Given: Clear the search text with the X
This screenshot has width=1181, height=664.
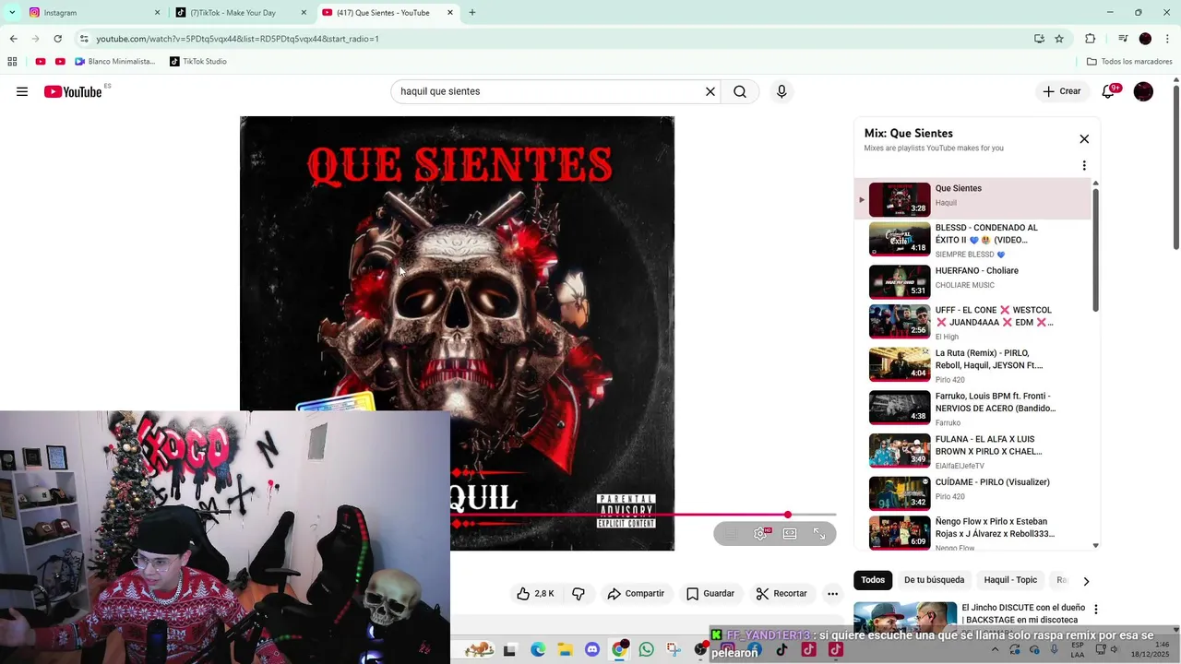Looking at the screenshot, I should [x=710, y=91].
